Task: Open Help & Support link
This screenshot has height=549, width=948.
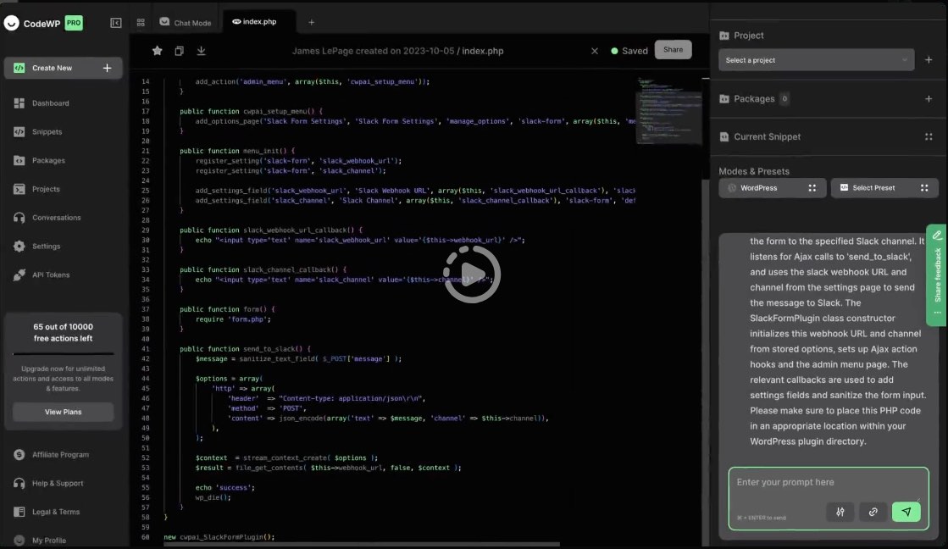Action: pos(58,483)
